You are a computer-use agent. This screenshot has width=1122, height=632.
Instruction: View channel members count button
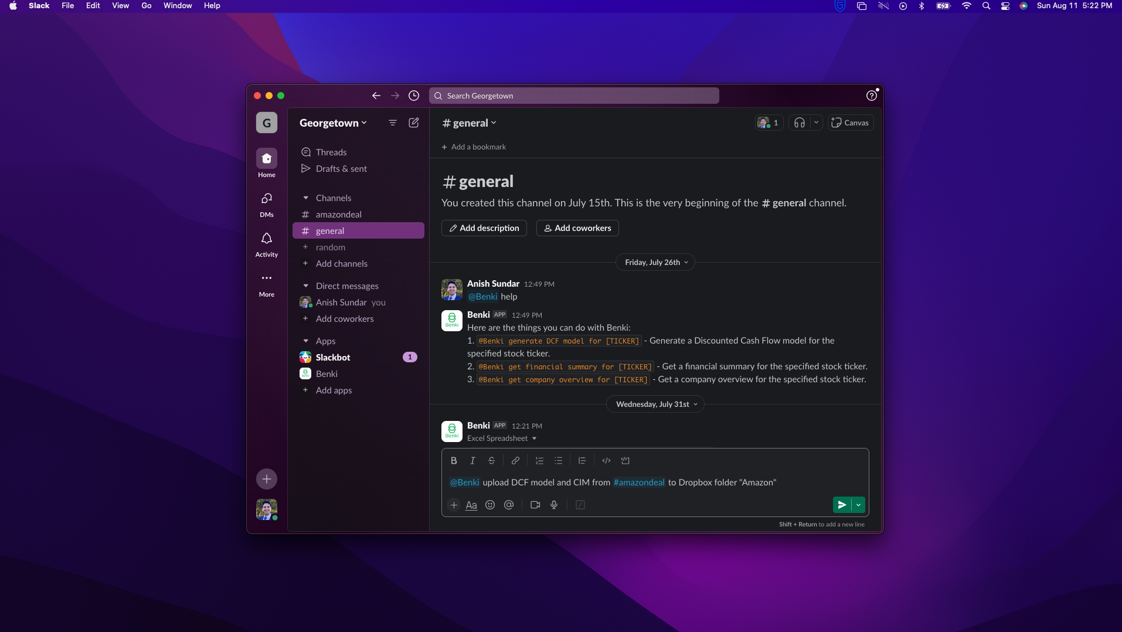769,123
